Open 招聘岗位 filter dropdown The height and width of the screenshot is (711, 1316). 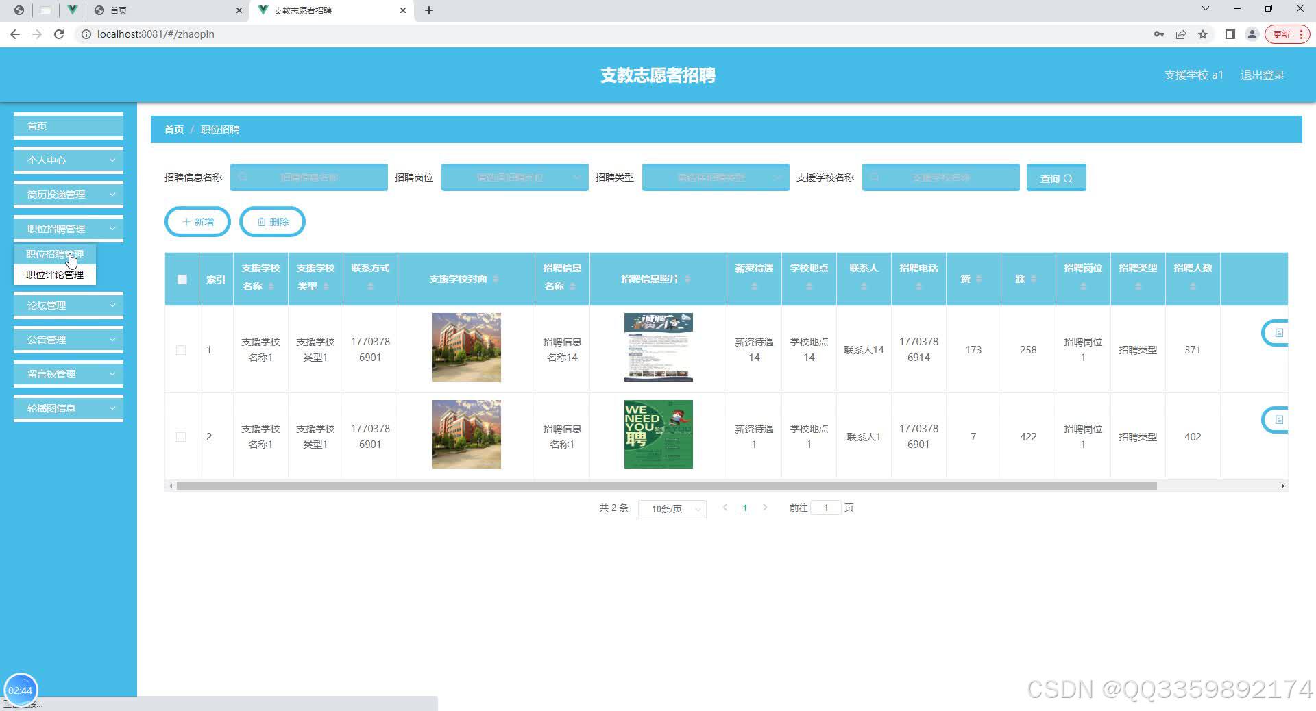coord(515,177)
